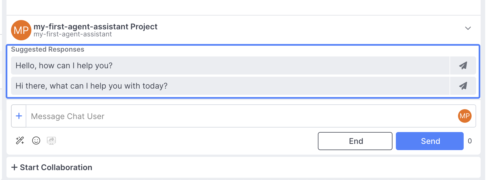Screen dimensions: 486x180
Task: Click the small MP avatar in message box
Action: pyautogui.click(x=465, y=116)
